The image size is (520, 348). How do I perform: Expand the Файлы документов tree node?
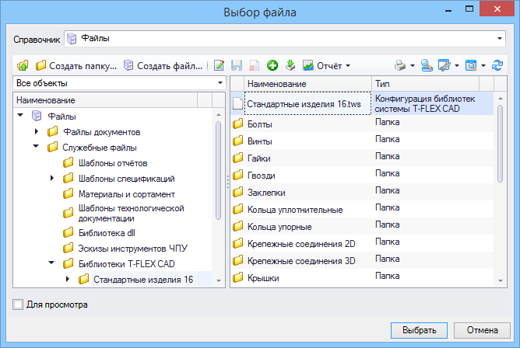pyautogui.click(x=37, y=131)
